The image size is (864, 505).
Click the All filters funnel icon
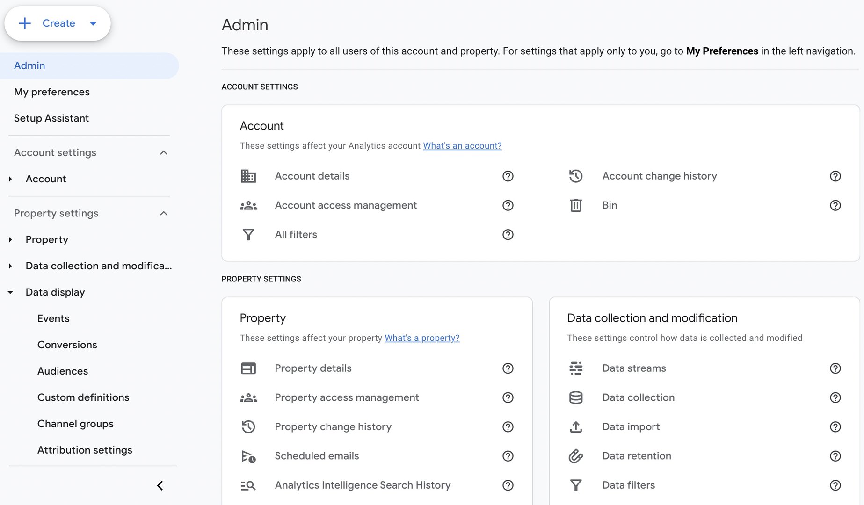(248, 234)
